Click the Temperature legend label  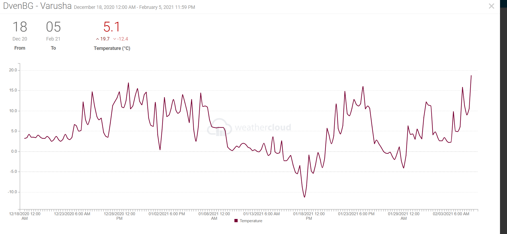pos(251,221)
